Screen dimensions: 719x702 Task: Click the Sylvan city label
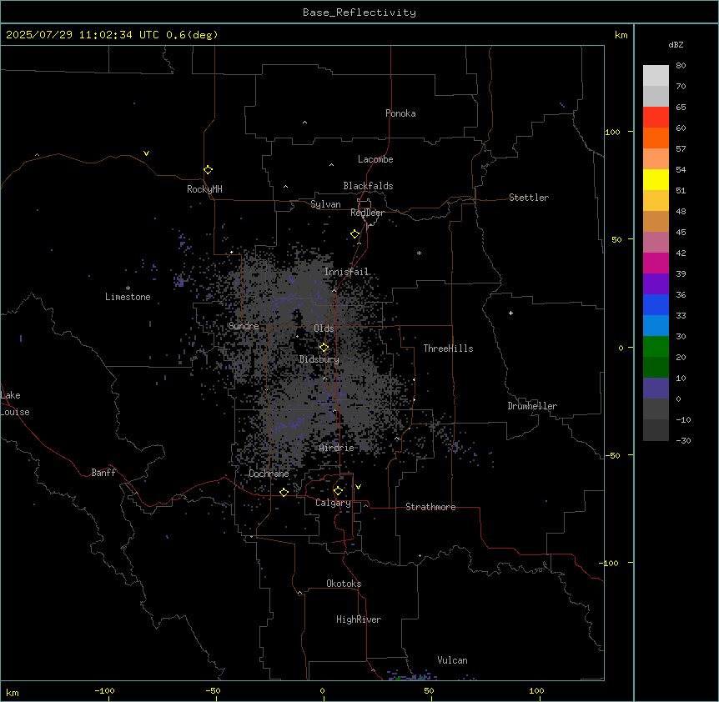[x=325, y=204]
